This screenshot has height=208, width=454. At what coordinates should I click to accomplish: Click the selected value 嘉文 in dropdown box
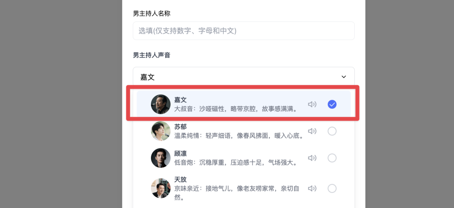[x=148, y=77]
